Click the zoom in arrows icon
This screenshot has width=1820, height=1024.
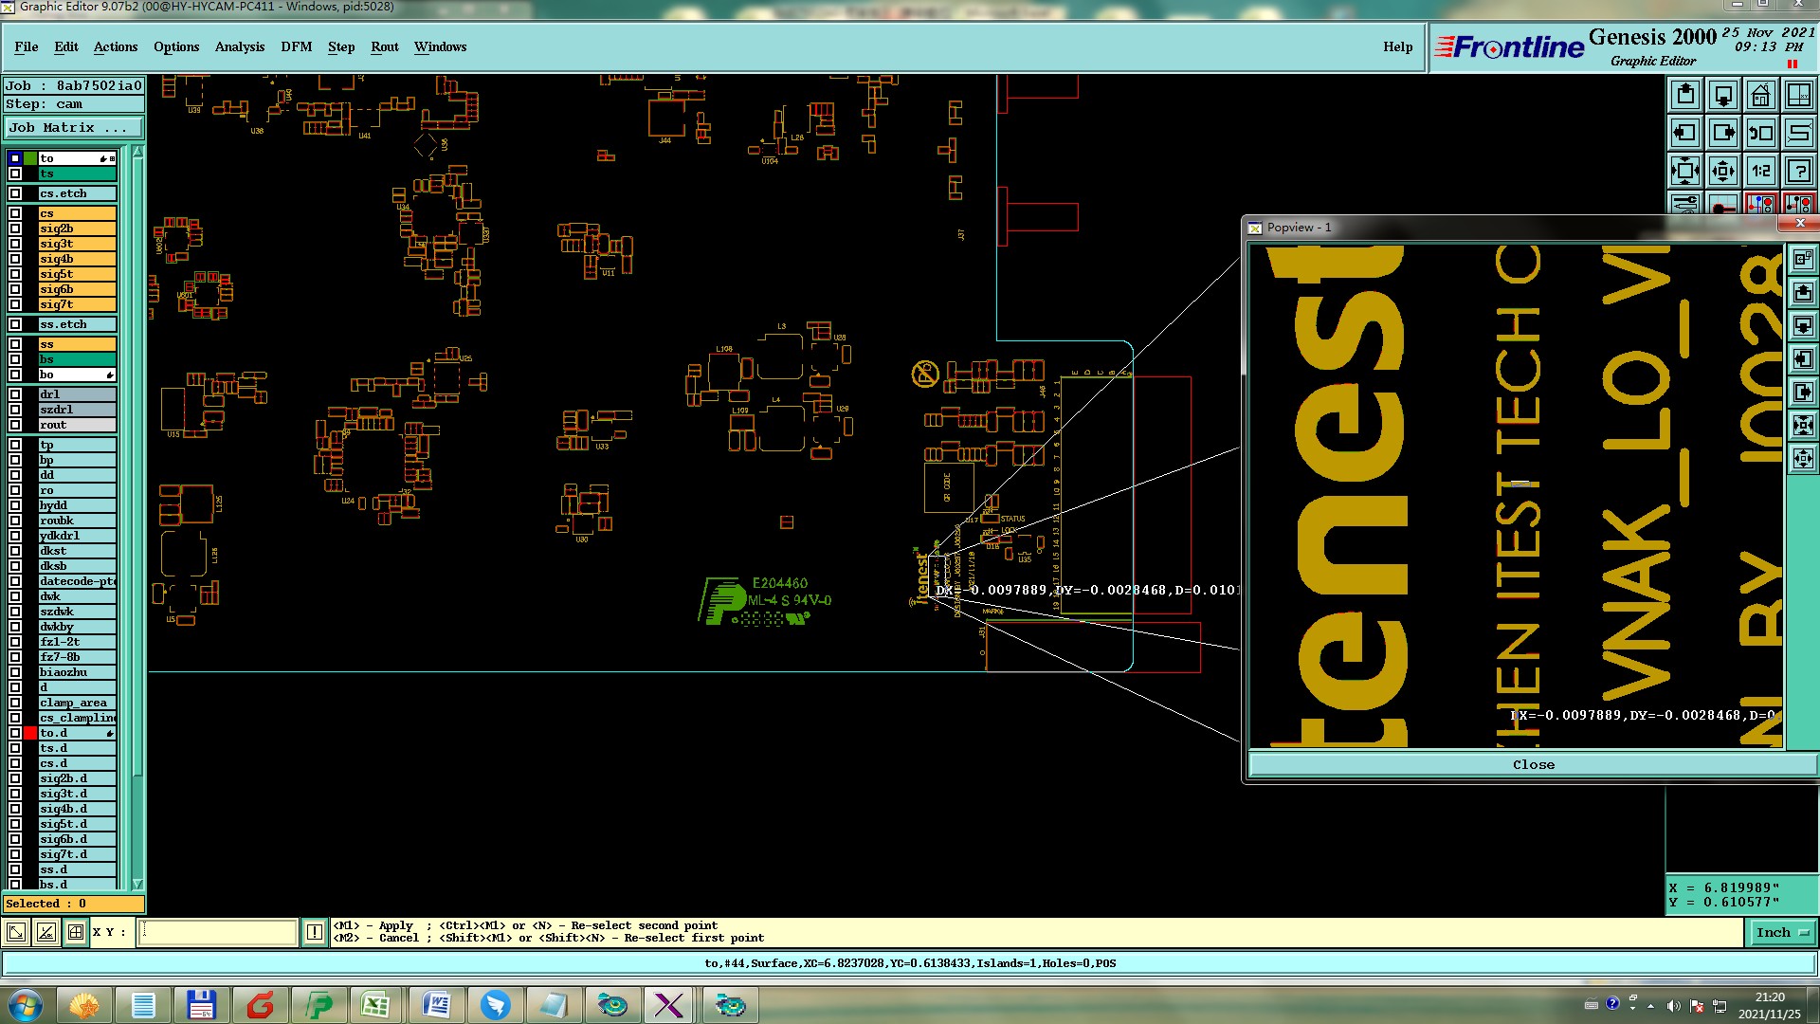1685,171
